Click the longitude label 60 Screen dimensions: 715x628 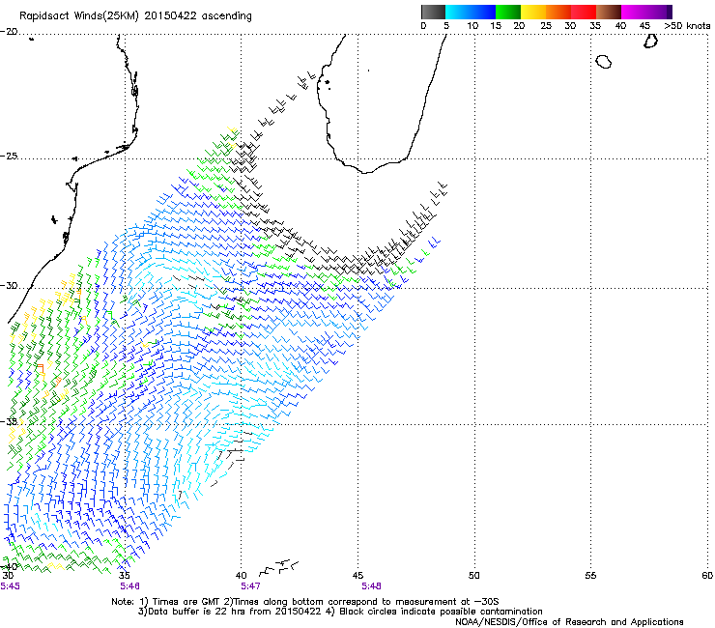(x=707, y=576)
